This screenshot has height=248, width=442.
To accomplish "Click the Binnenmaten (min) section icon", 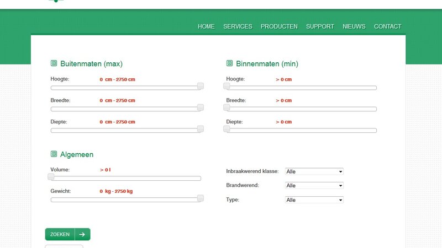I will point(230,63).
